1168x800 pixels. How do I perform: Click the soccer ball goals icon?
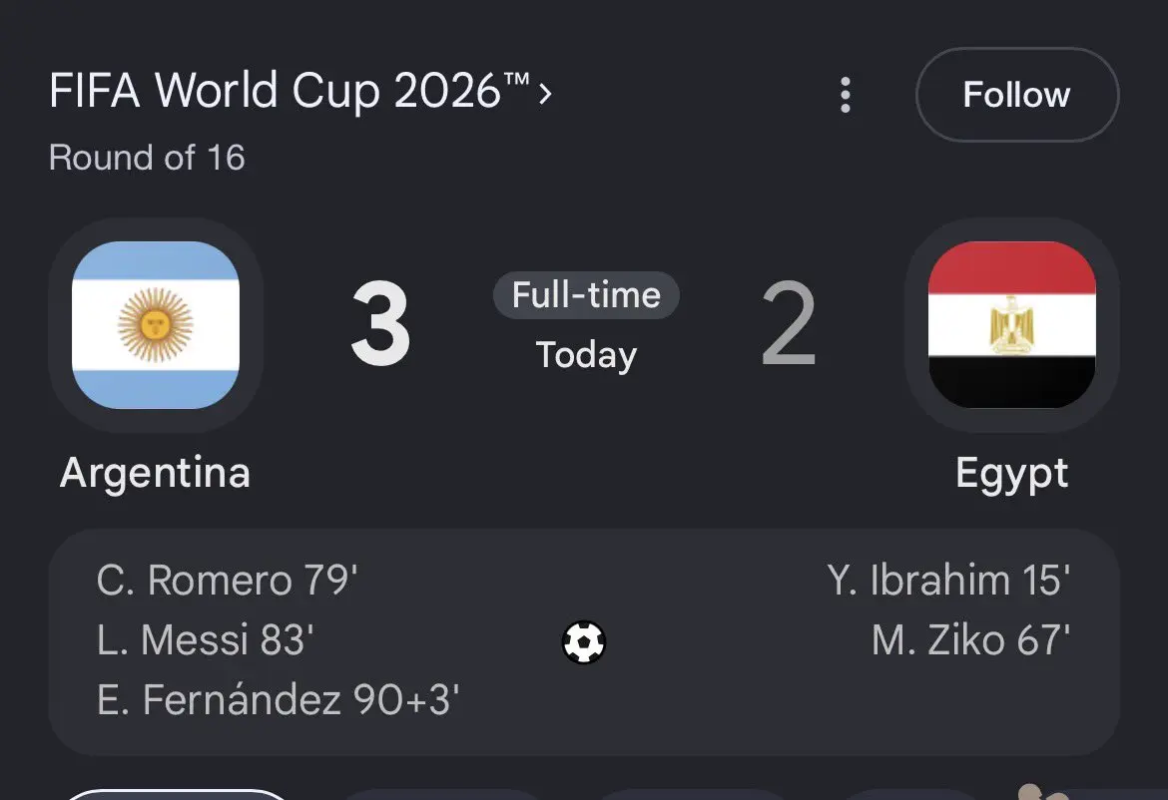click(x=584, y=642)
